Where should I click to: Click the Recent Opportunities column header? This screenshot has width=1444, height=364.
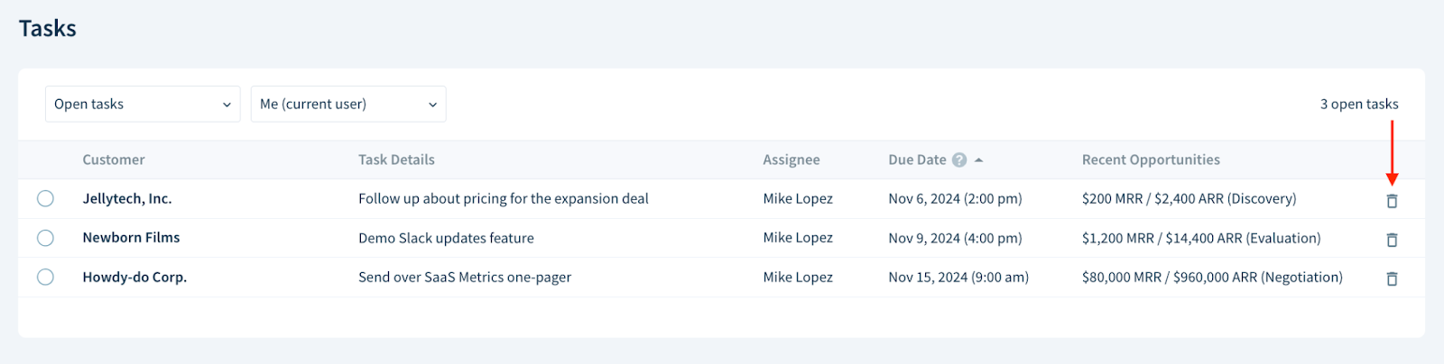1151,159
